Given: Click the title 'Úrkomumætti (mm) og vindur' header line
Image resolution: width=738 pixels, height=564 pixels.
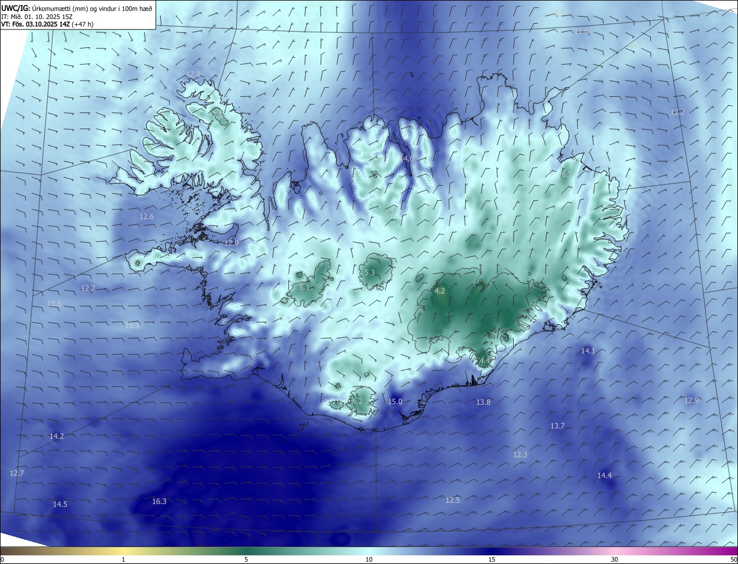Looking at the screenshot, I should 77,9.
